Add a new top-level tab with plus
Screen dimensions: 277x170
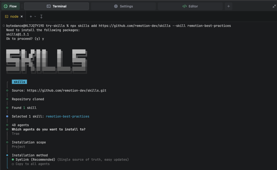pos(229,6)
